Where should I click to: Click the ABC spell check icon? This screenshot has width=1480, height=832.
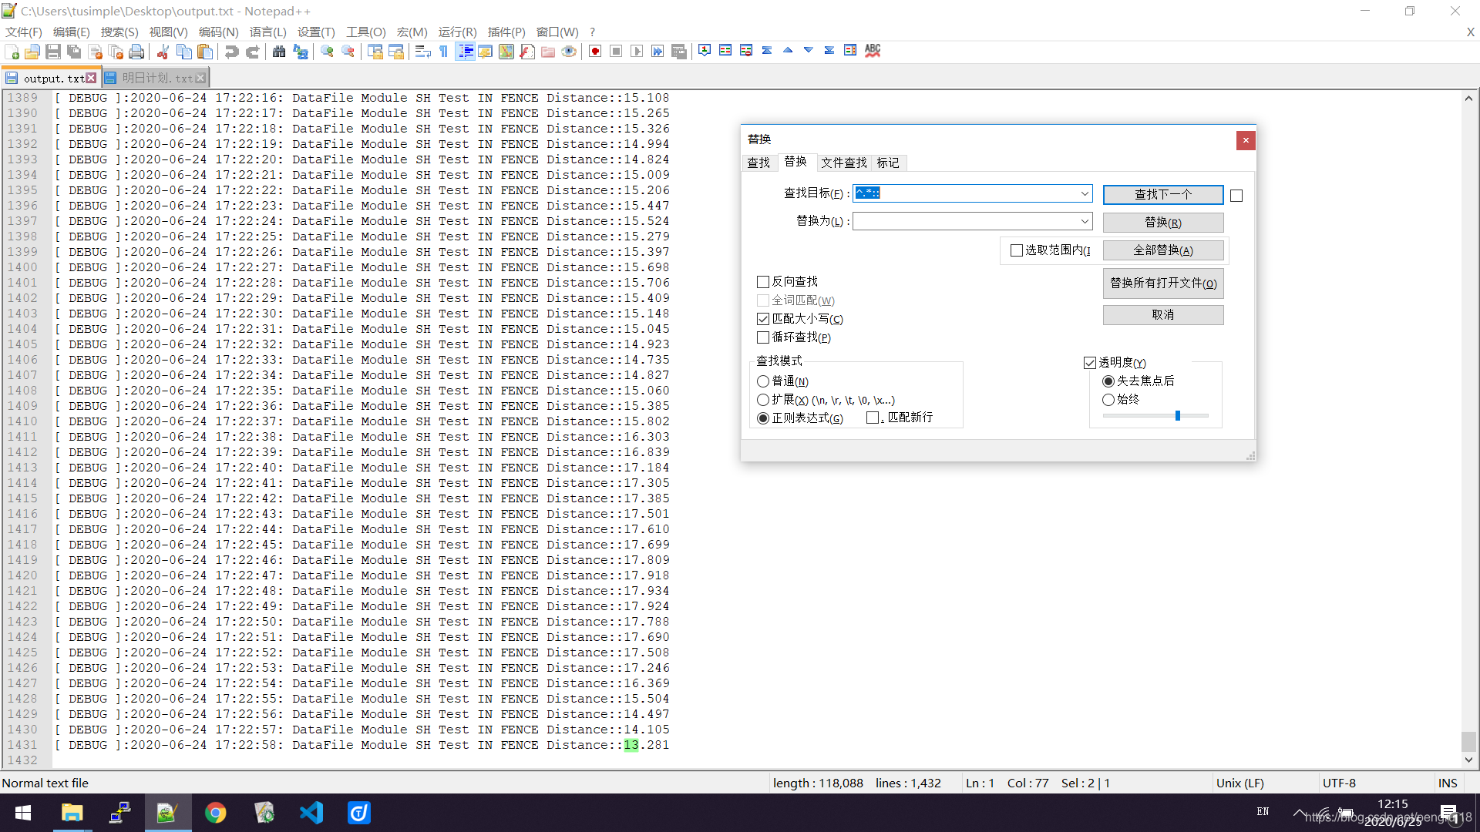(x=873, y=51)
